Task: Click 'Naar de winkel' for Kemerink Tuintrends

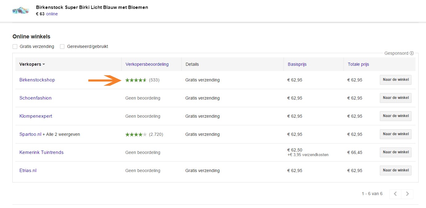Action: [x=396, y=152]
